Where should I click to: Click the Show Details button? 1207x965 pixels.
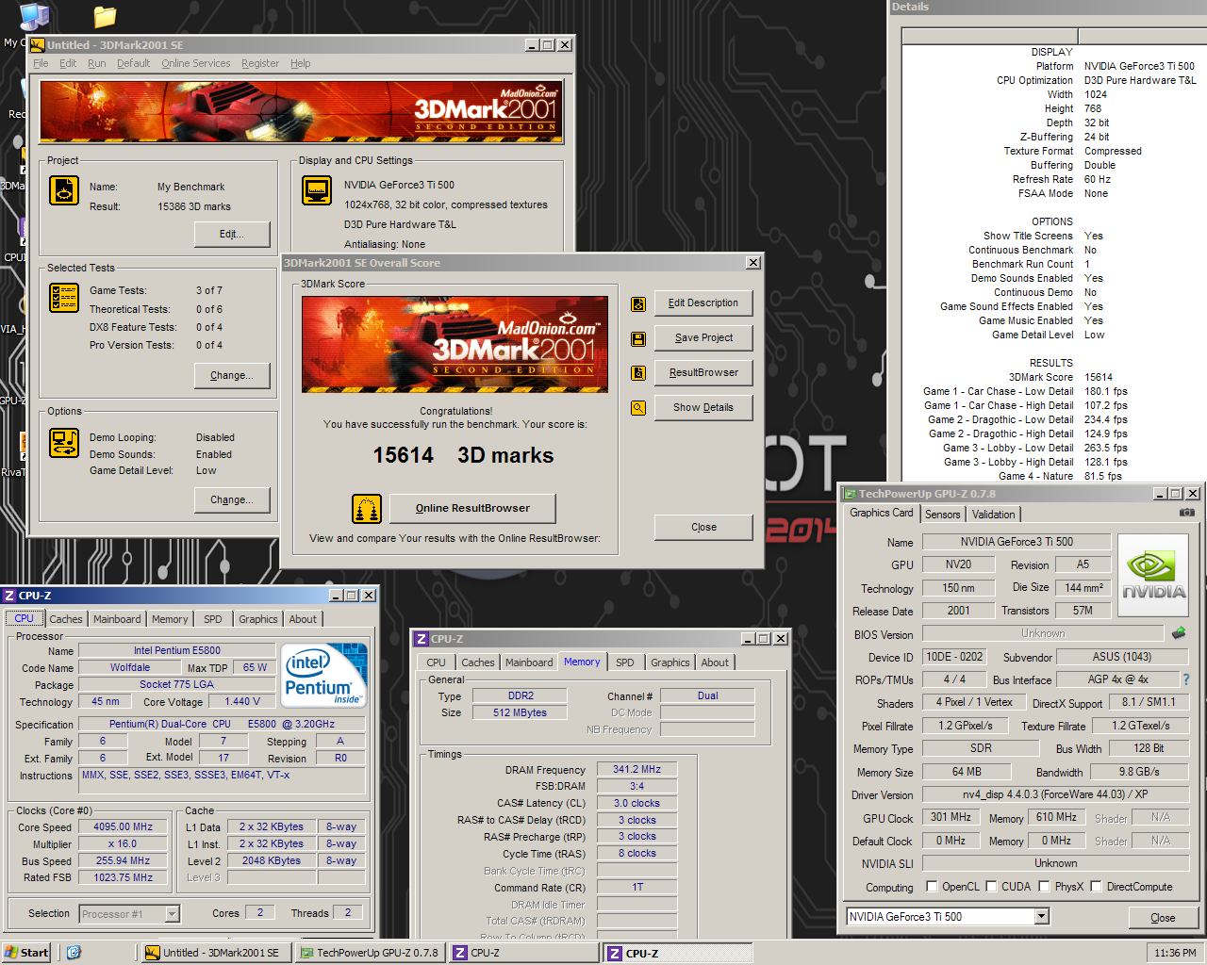[703, 408]
